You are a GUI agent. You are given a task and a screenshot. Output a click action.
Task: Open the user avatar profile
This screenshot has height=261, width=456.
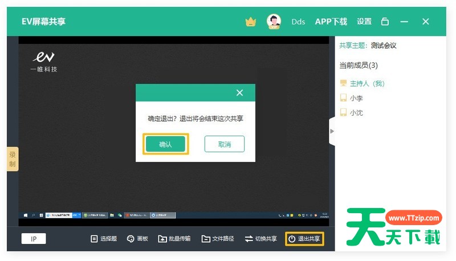pos(274,22)
